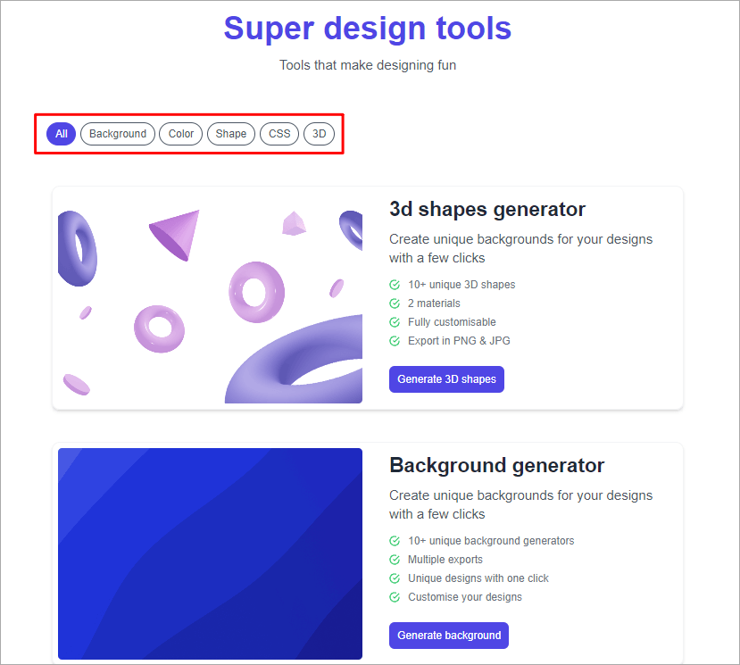
Task: Click the checkmark next to "Multiple exports"
Action: pos(394,559)
